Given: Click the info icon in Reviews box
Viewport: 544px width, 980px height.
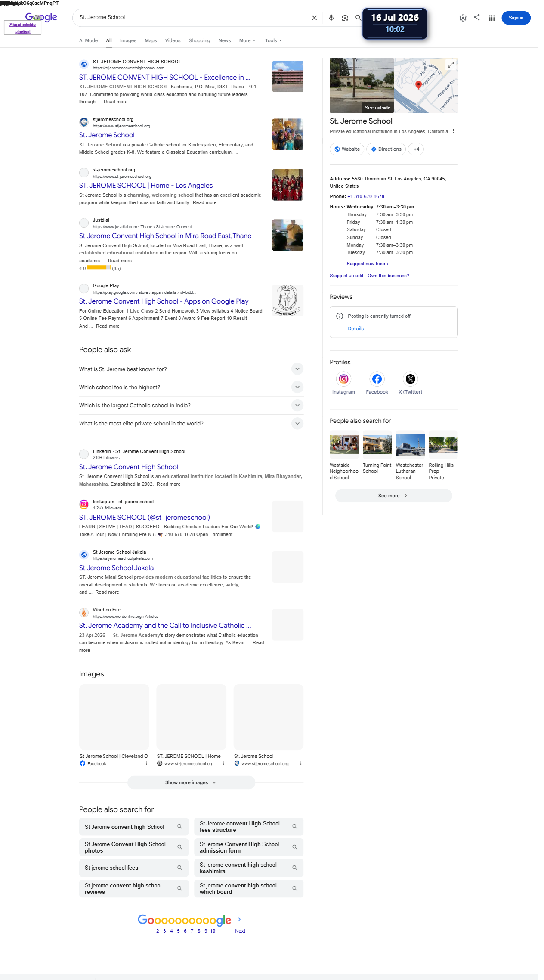Looking at the screenshot, I should pyautogui.click(x=340, y=316).
